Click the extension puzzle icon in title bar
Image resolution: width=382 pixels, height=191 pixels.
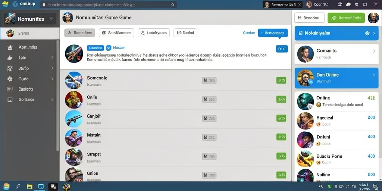pos(340,4)
